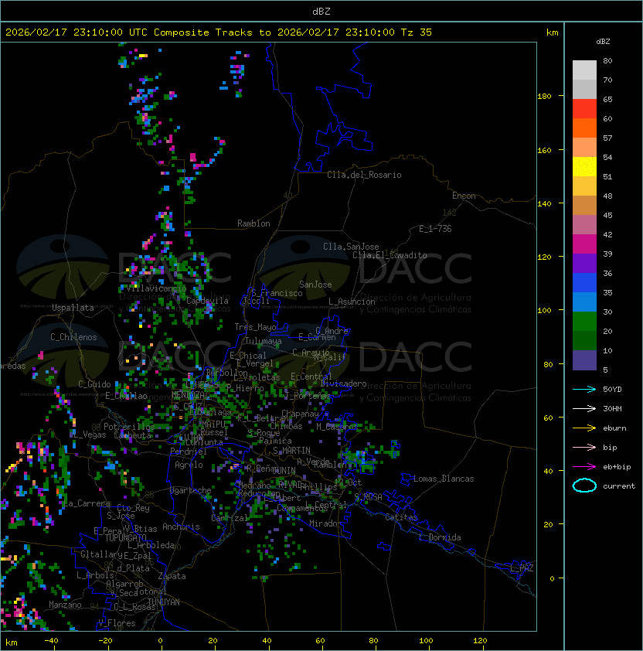Viewport: 643px width, 651px height.
Task: Click the C_Chilenos map label
Action: click(x=73, y=337)
